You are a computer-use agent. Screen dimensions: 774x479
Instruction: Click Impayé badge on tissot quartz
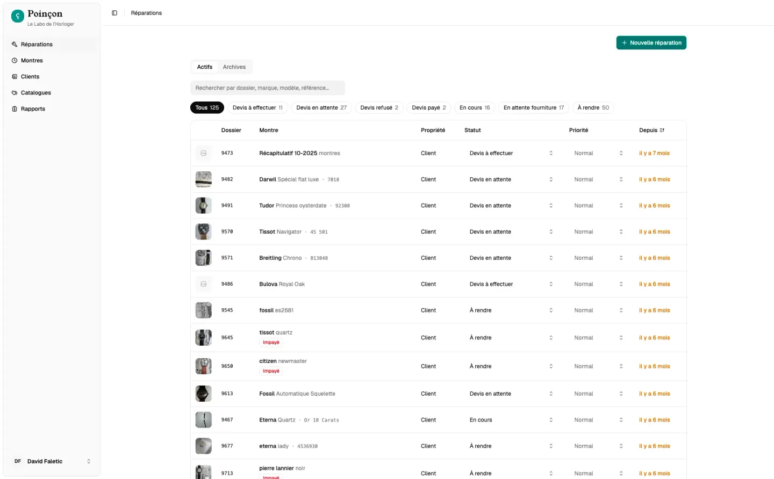pos(271,343)
